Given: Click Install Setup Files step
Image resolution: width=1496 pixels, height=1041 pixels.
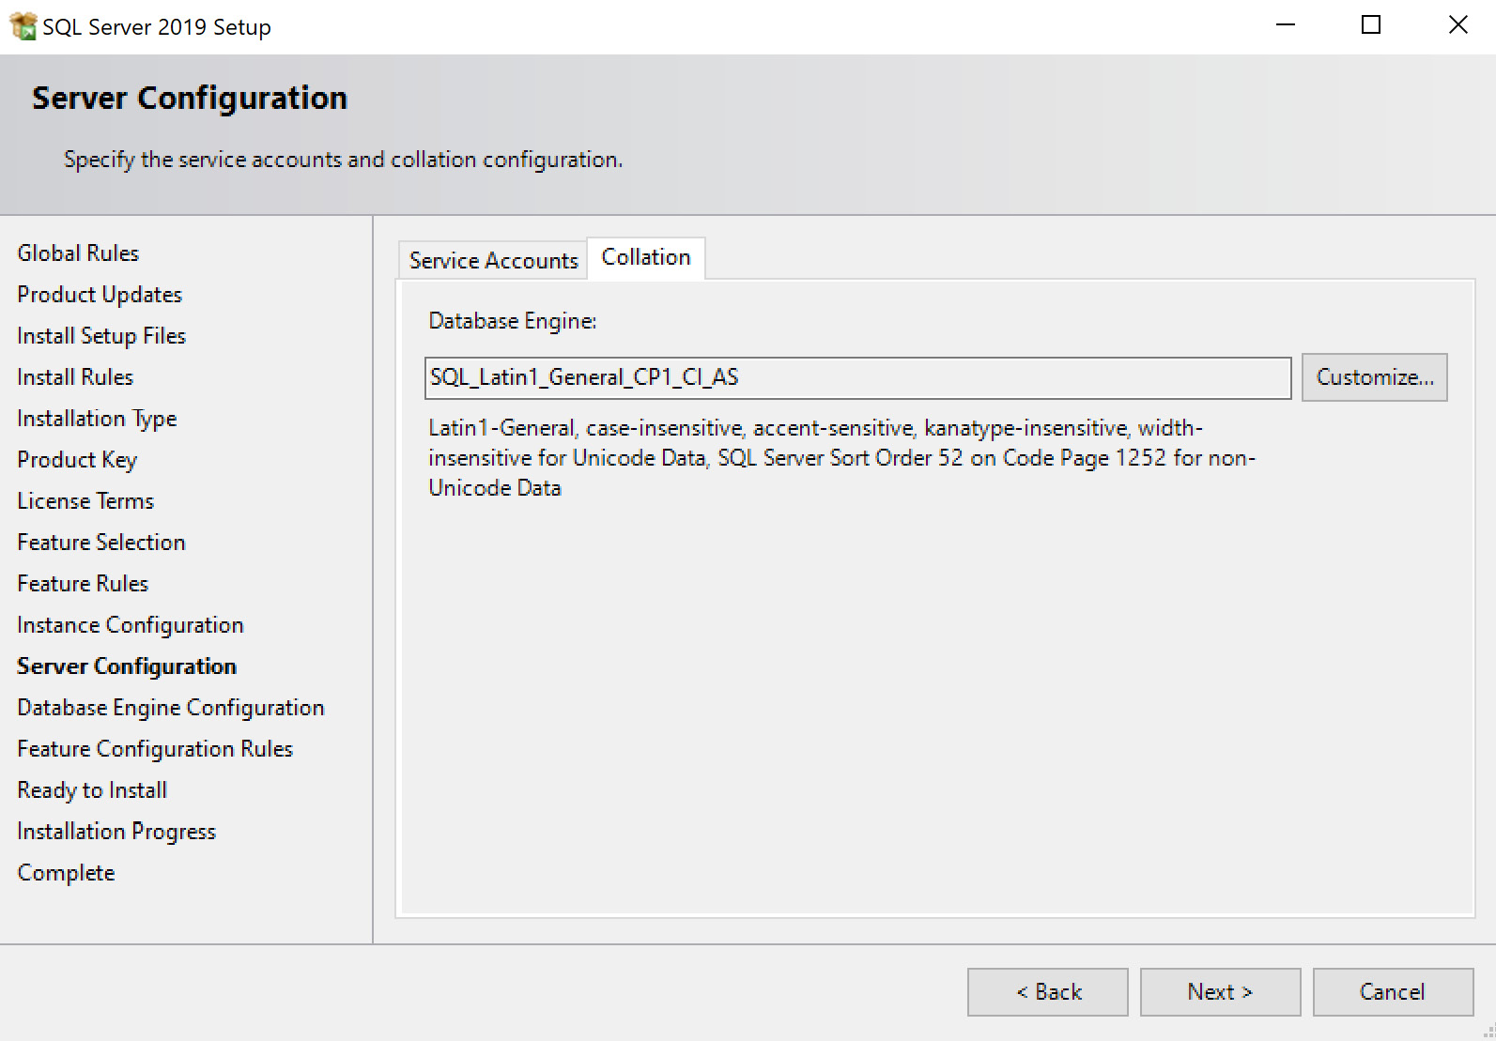Looking at the screenshot, I should click(x=101, y=336).
